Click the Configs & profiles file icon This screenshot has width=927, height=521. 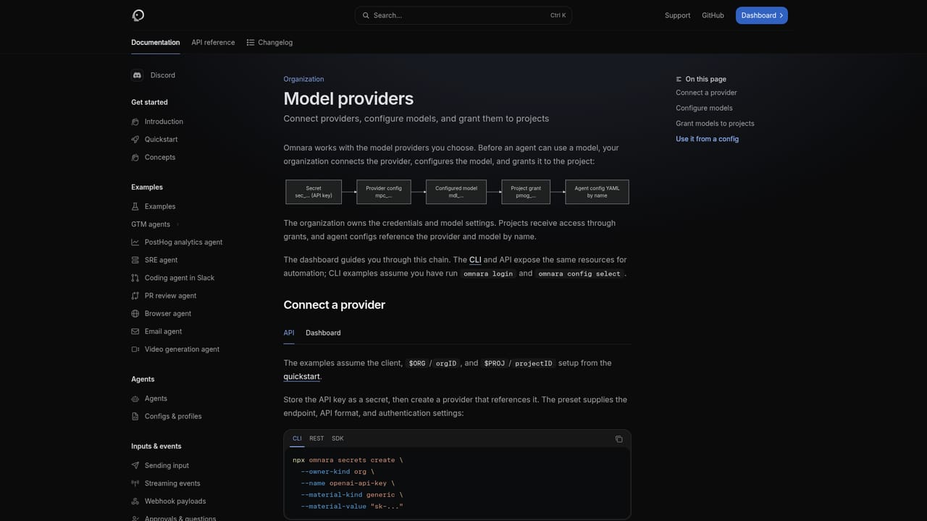point(135,416)
